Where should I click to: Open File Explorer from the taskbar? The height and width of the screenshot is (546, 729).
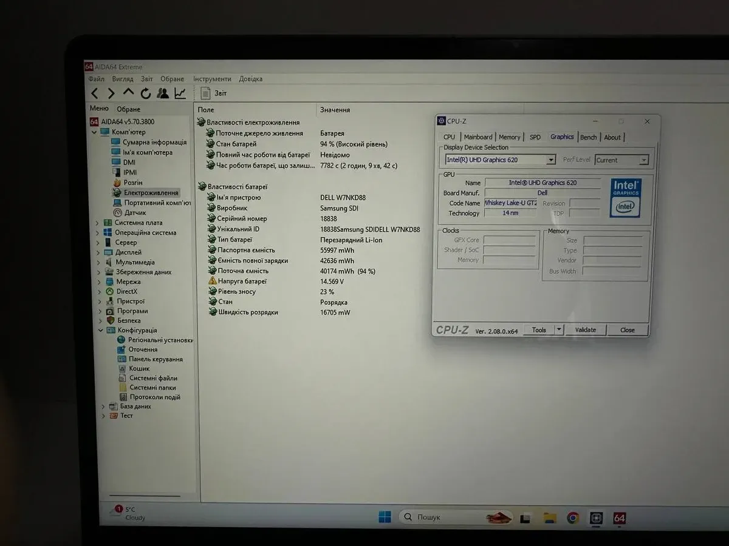tap(549, 517)
